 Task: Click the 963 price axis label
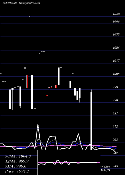[115, 140]
